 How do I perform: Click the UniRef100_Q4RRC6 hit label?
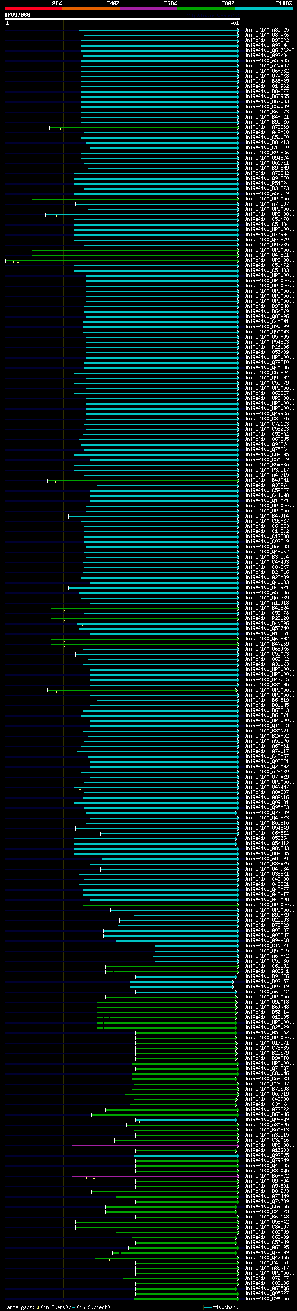click(266, 413)
